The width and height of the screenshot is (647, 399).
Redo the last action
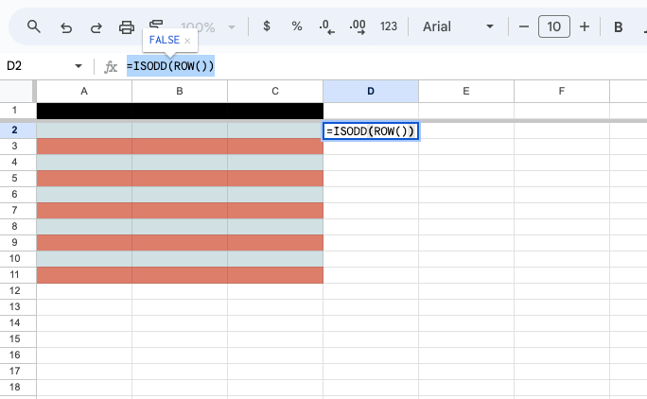[96, 27]
